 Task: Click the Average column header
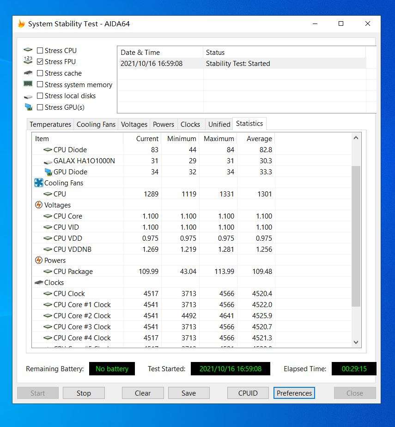pyautogui.click(x=256, y=139)
